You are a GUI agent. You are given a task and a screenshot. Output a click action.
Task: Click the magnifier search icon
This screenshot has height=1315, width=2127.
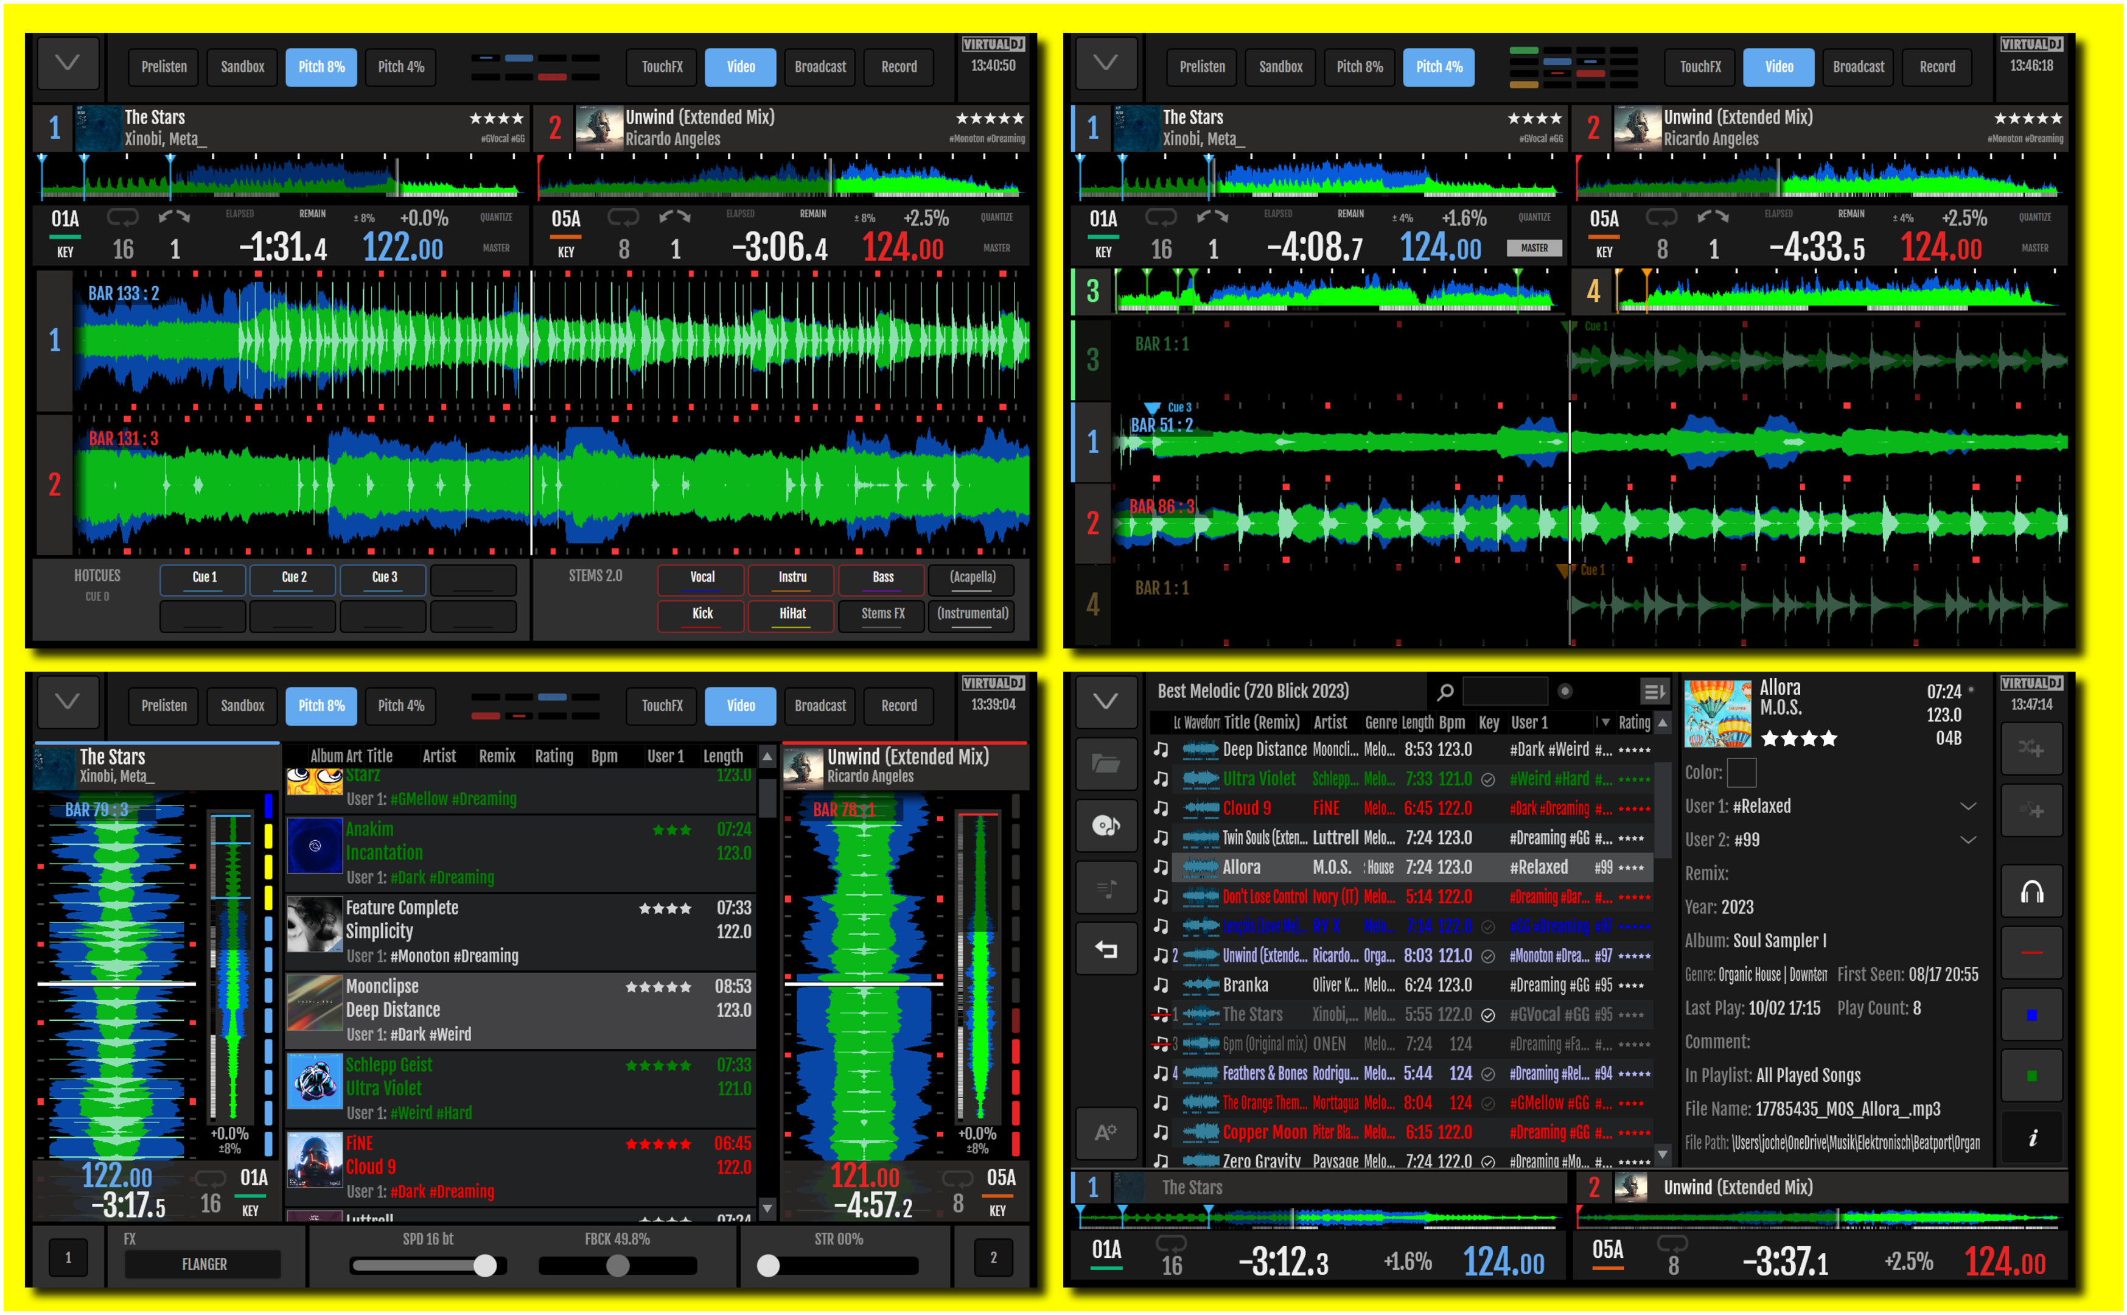[x=1445, y=692]
